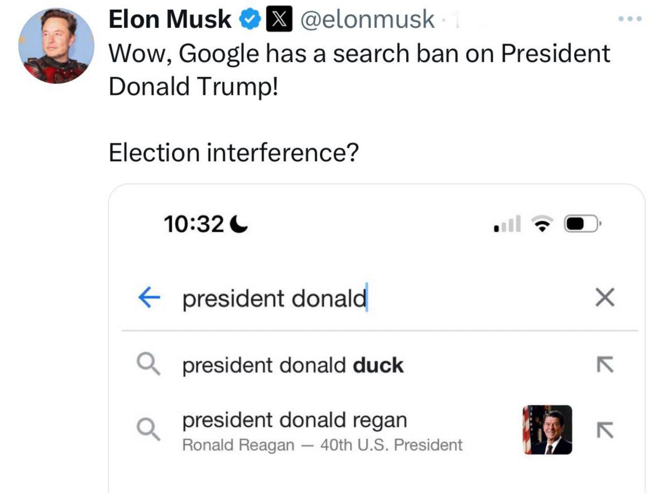The image size is (666, 493).
Task: Open the @elonmusk handle link
Action: [367, 19]
